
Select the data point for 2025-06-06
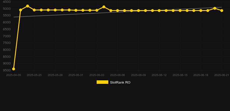(118, 11)
